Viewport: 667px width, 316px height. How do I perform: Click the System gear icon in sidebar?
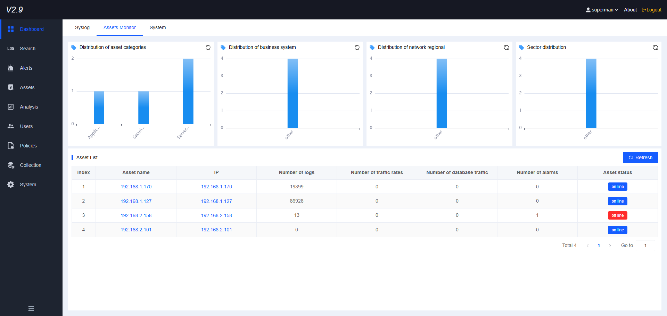tap(11, 185)
